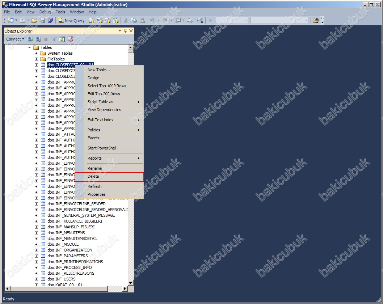The image size is (383, 304).
Task: Open the Connect dropdown in Object Explorer
Action: pyautogui.click(x=15, y=39)
